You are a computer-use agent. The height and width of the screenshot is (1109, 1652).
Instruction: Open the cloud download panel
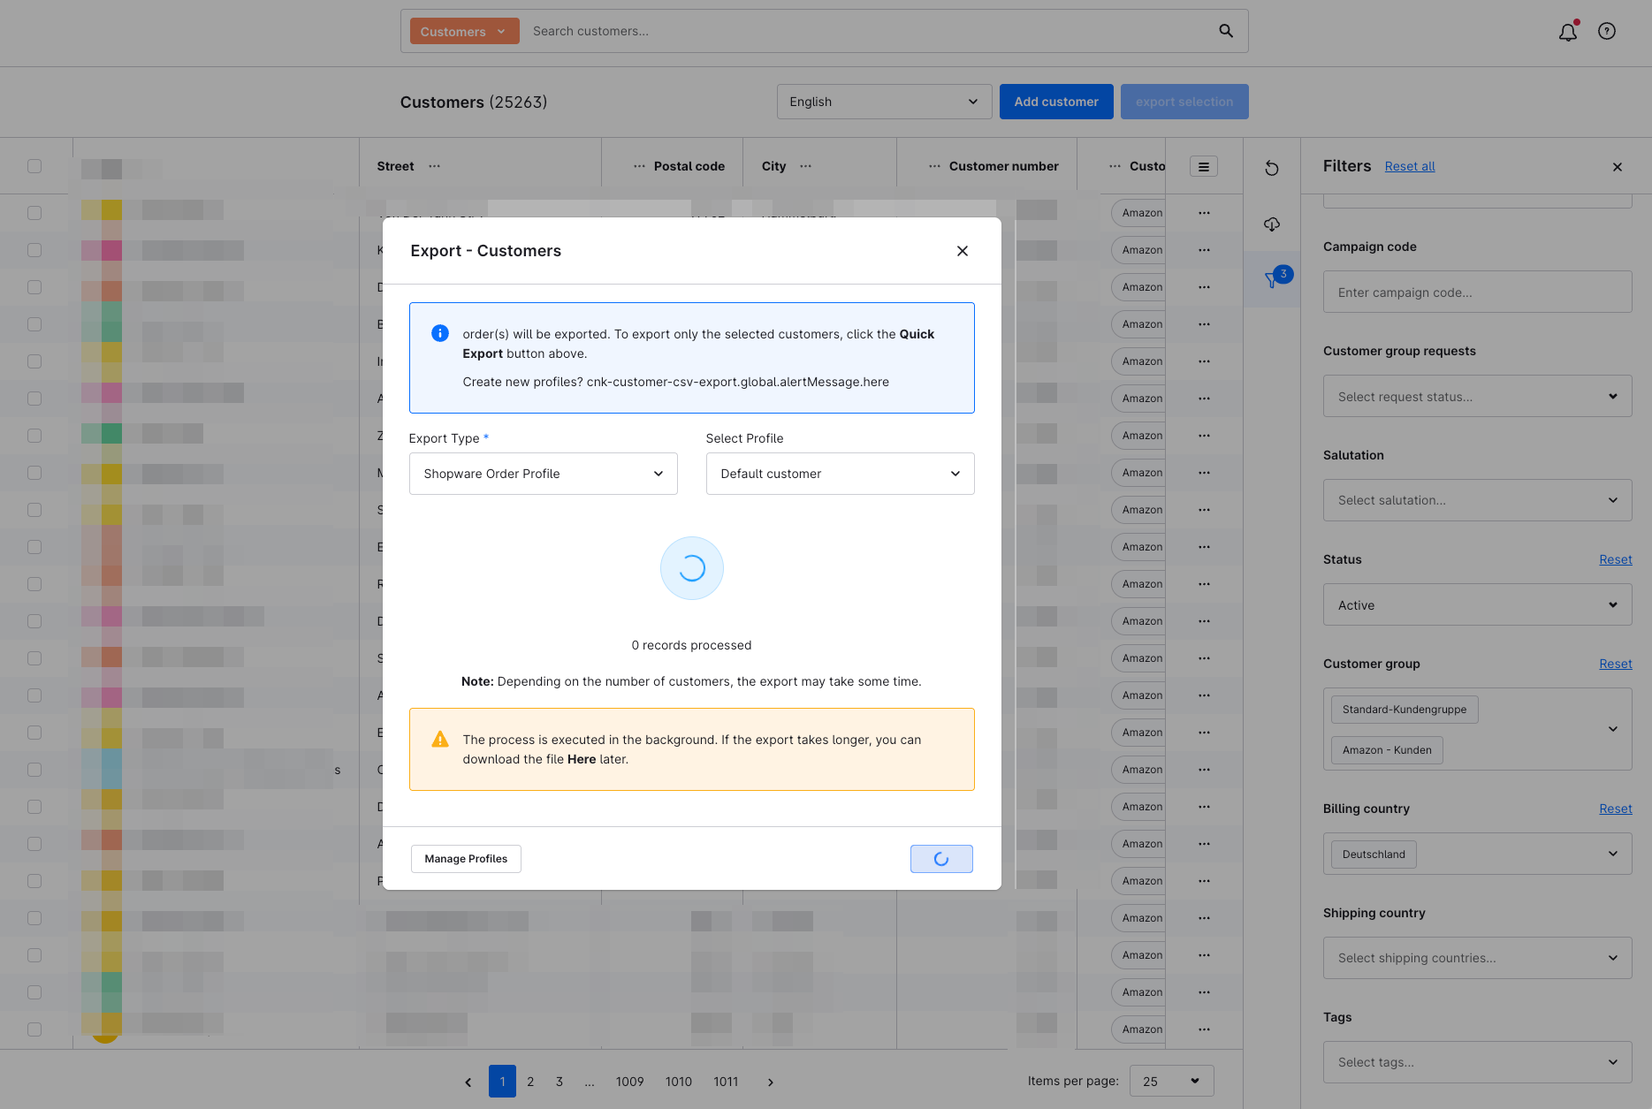1271,224
